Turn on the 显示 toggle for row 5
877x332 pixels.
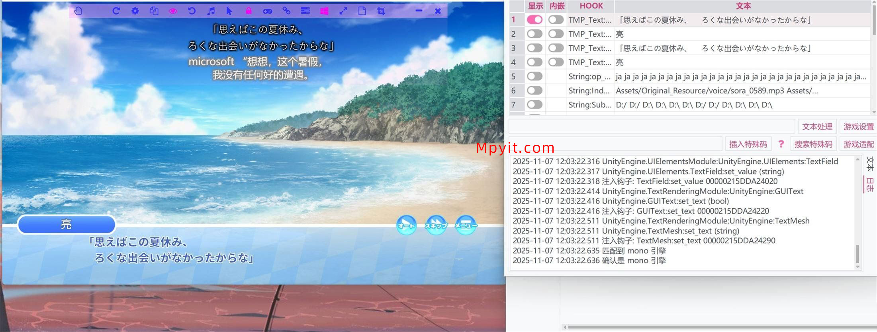click(534, 76)
